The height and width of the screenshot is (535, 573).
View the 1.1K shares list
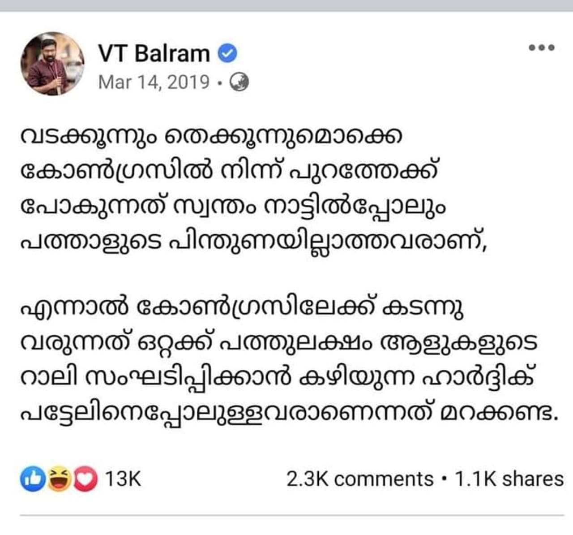coord(509,479)
